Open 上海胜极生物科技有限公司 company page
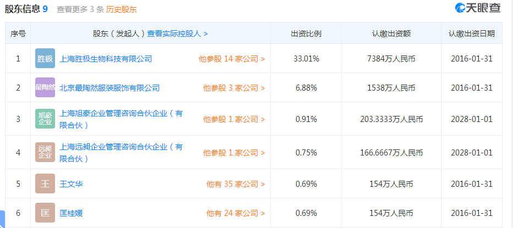Image resolution: width=513 pixels, height=228 pixels. 106,59
